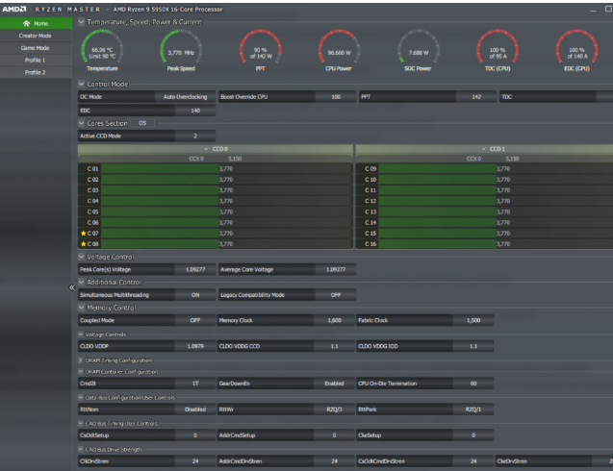
Task: Collapse DRAM Controller Configuration subsection
Action: [x=81, y=371]
